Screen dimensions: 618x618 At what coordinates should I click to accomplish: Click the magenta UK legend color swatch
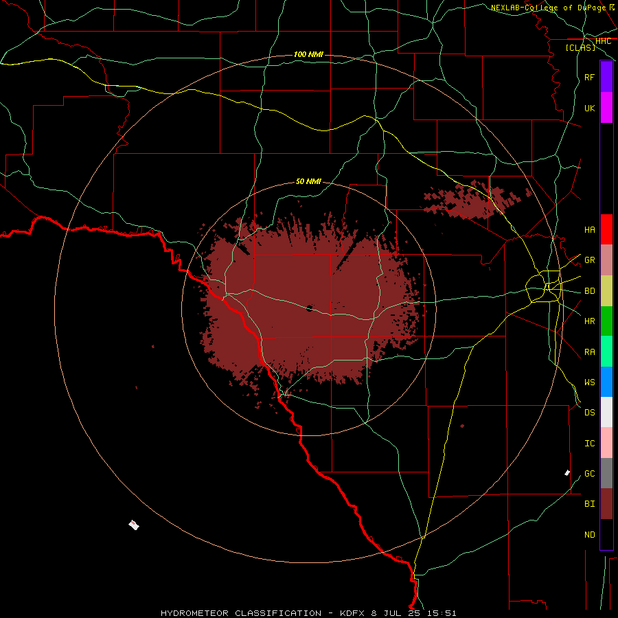(606, 108)
